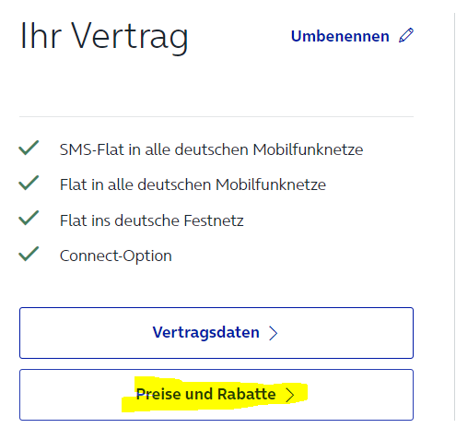Select the SMS-Flat in alle deutschen Mobilfunknetze text
The width and height of the screenshot is (456, 440).
coord(211,149)
